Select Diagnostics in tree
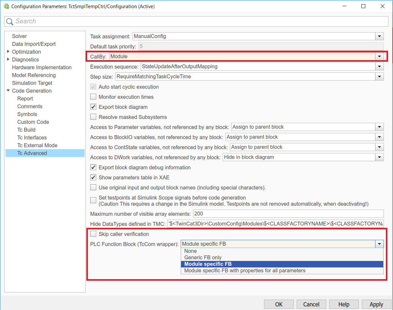 25,59
